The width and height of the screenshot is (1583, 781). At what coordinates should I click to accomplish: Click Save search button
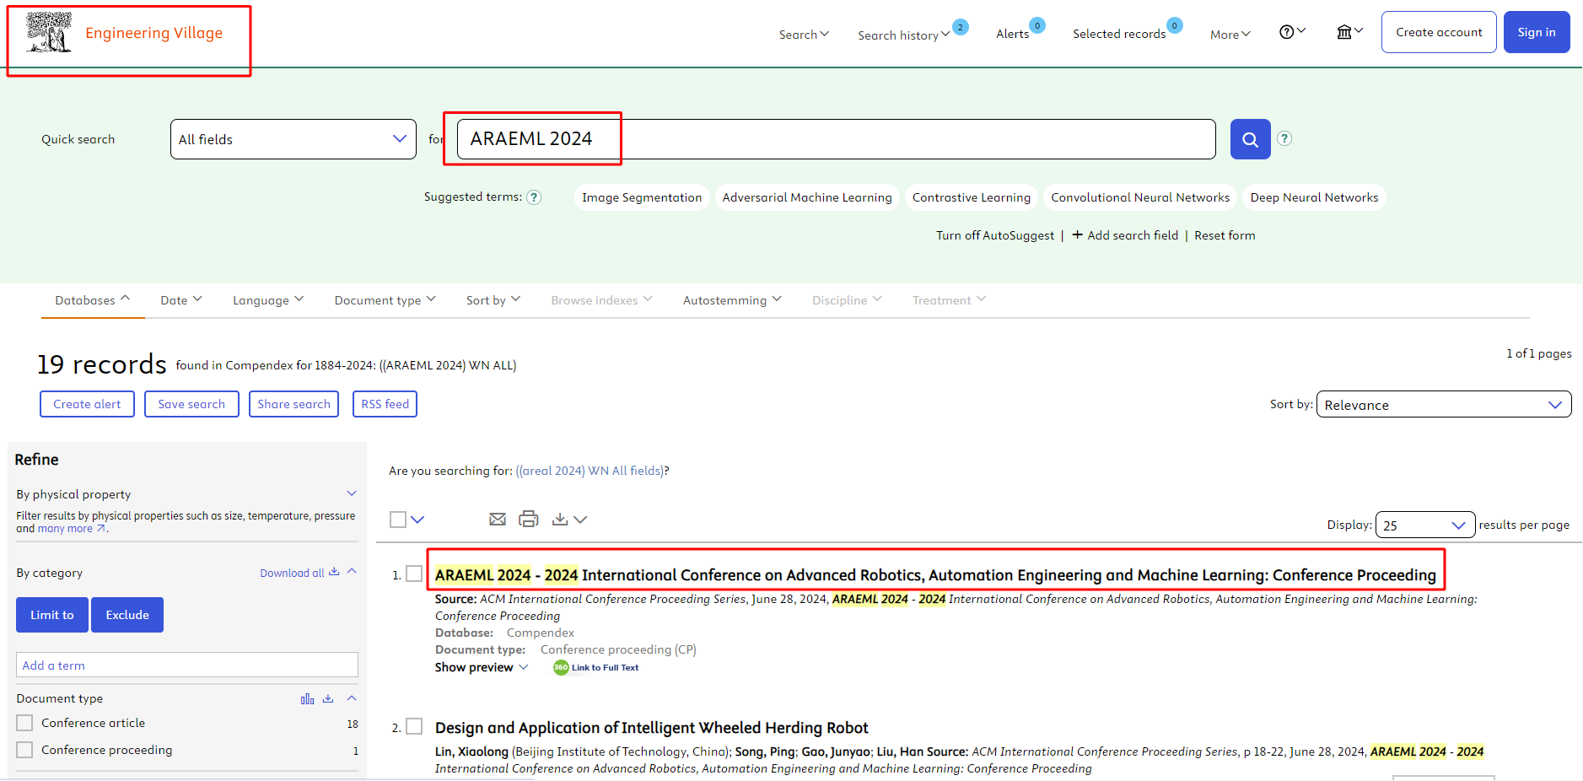pyautogui.click(x=191, y=404)
